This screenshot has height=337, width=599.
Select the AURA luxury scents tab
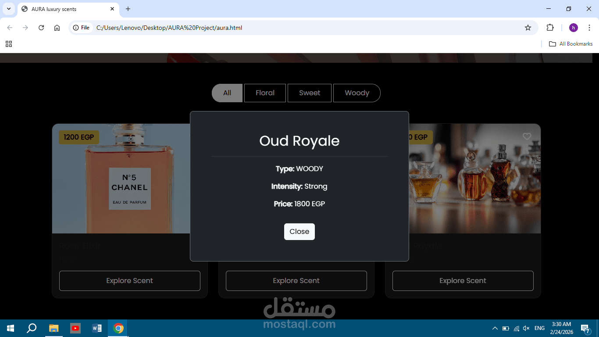pos(68,9)
